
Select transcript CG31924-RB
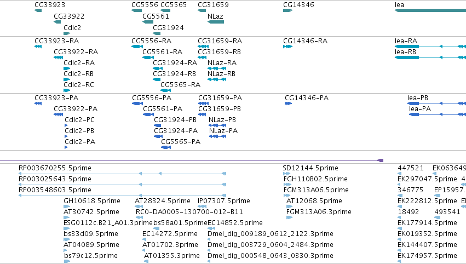tap(175, 74)
